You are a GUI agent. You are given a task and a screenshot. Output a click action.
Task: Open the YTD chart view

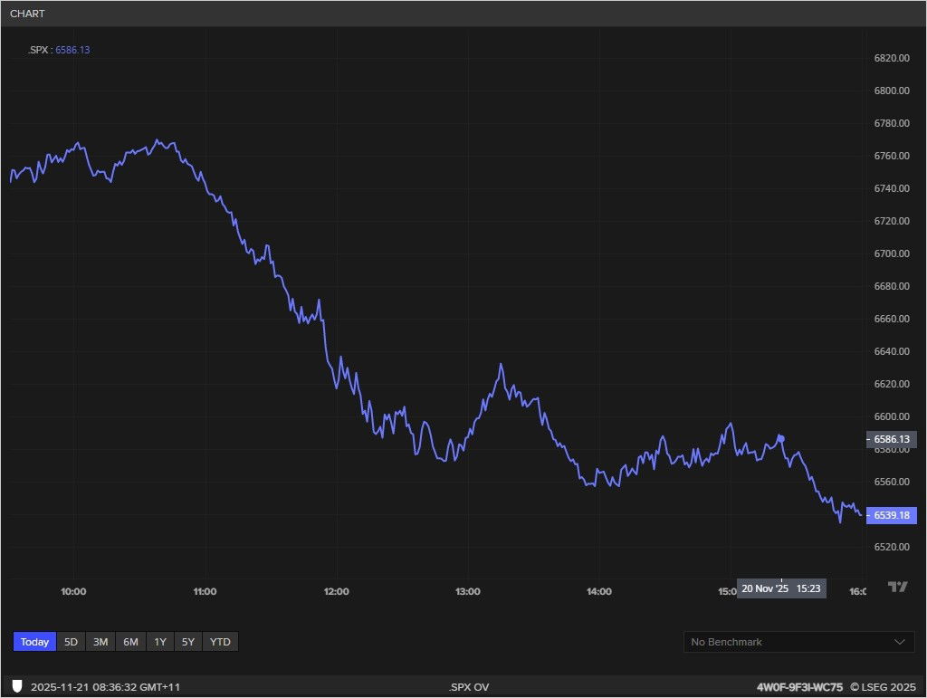(x=219, y=641)
